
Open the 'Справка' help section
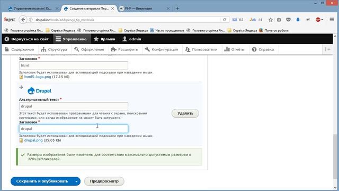point(263,49)
